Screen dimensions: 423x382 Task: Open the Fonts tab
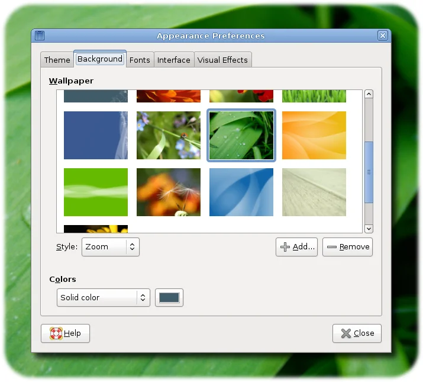tap(140, 60)
